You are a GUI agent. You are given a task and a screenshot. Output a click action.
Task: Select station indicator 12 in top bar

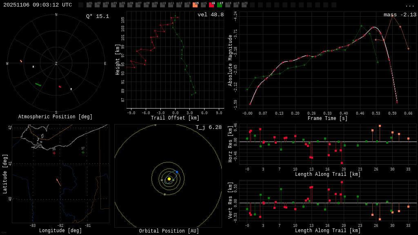click(x=179, y=4)
